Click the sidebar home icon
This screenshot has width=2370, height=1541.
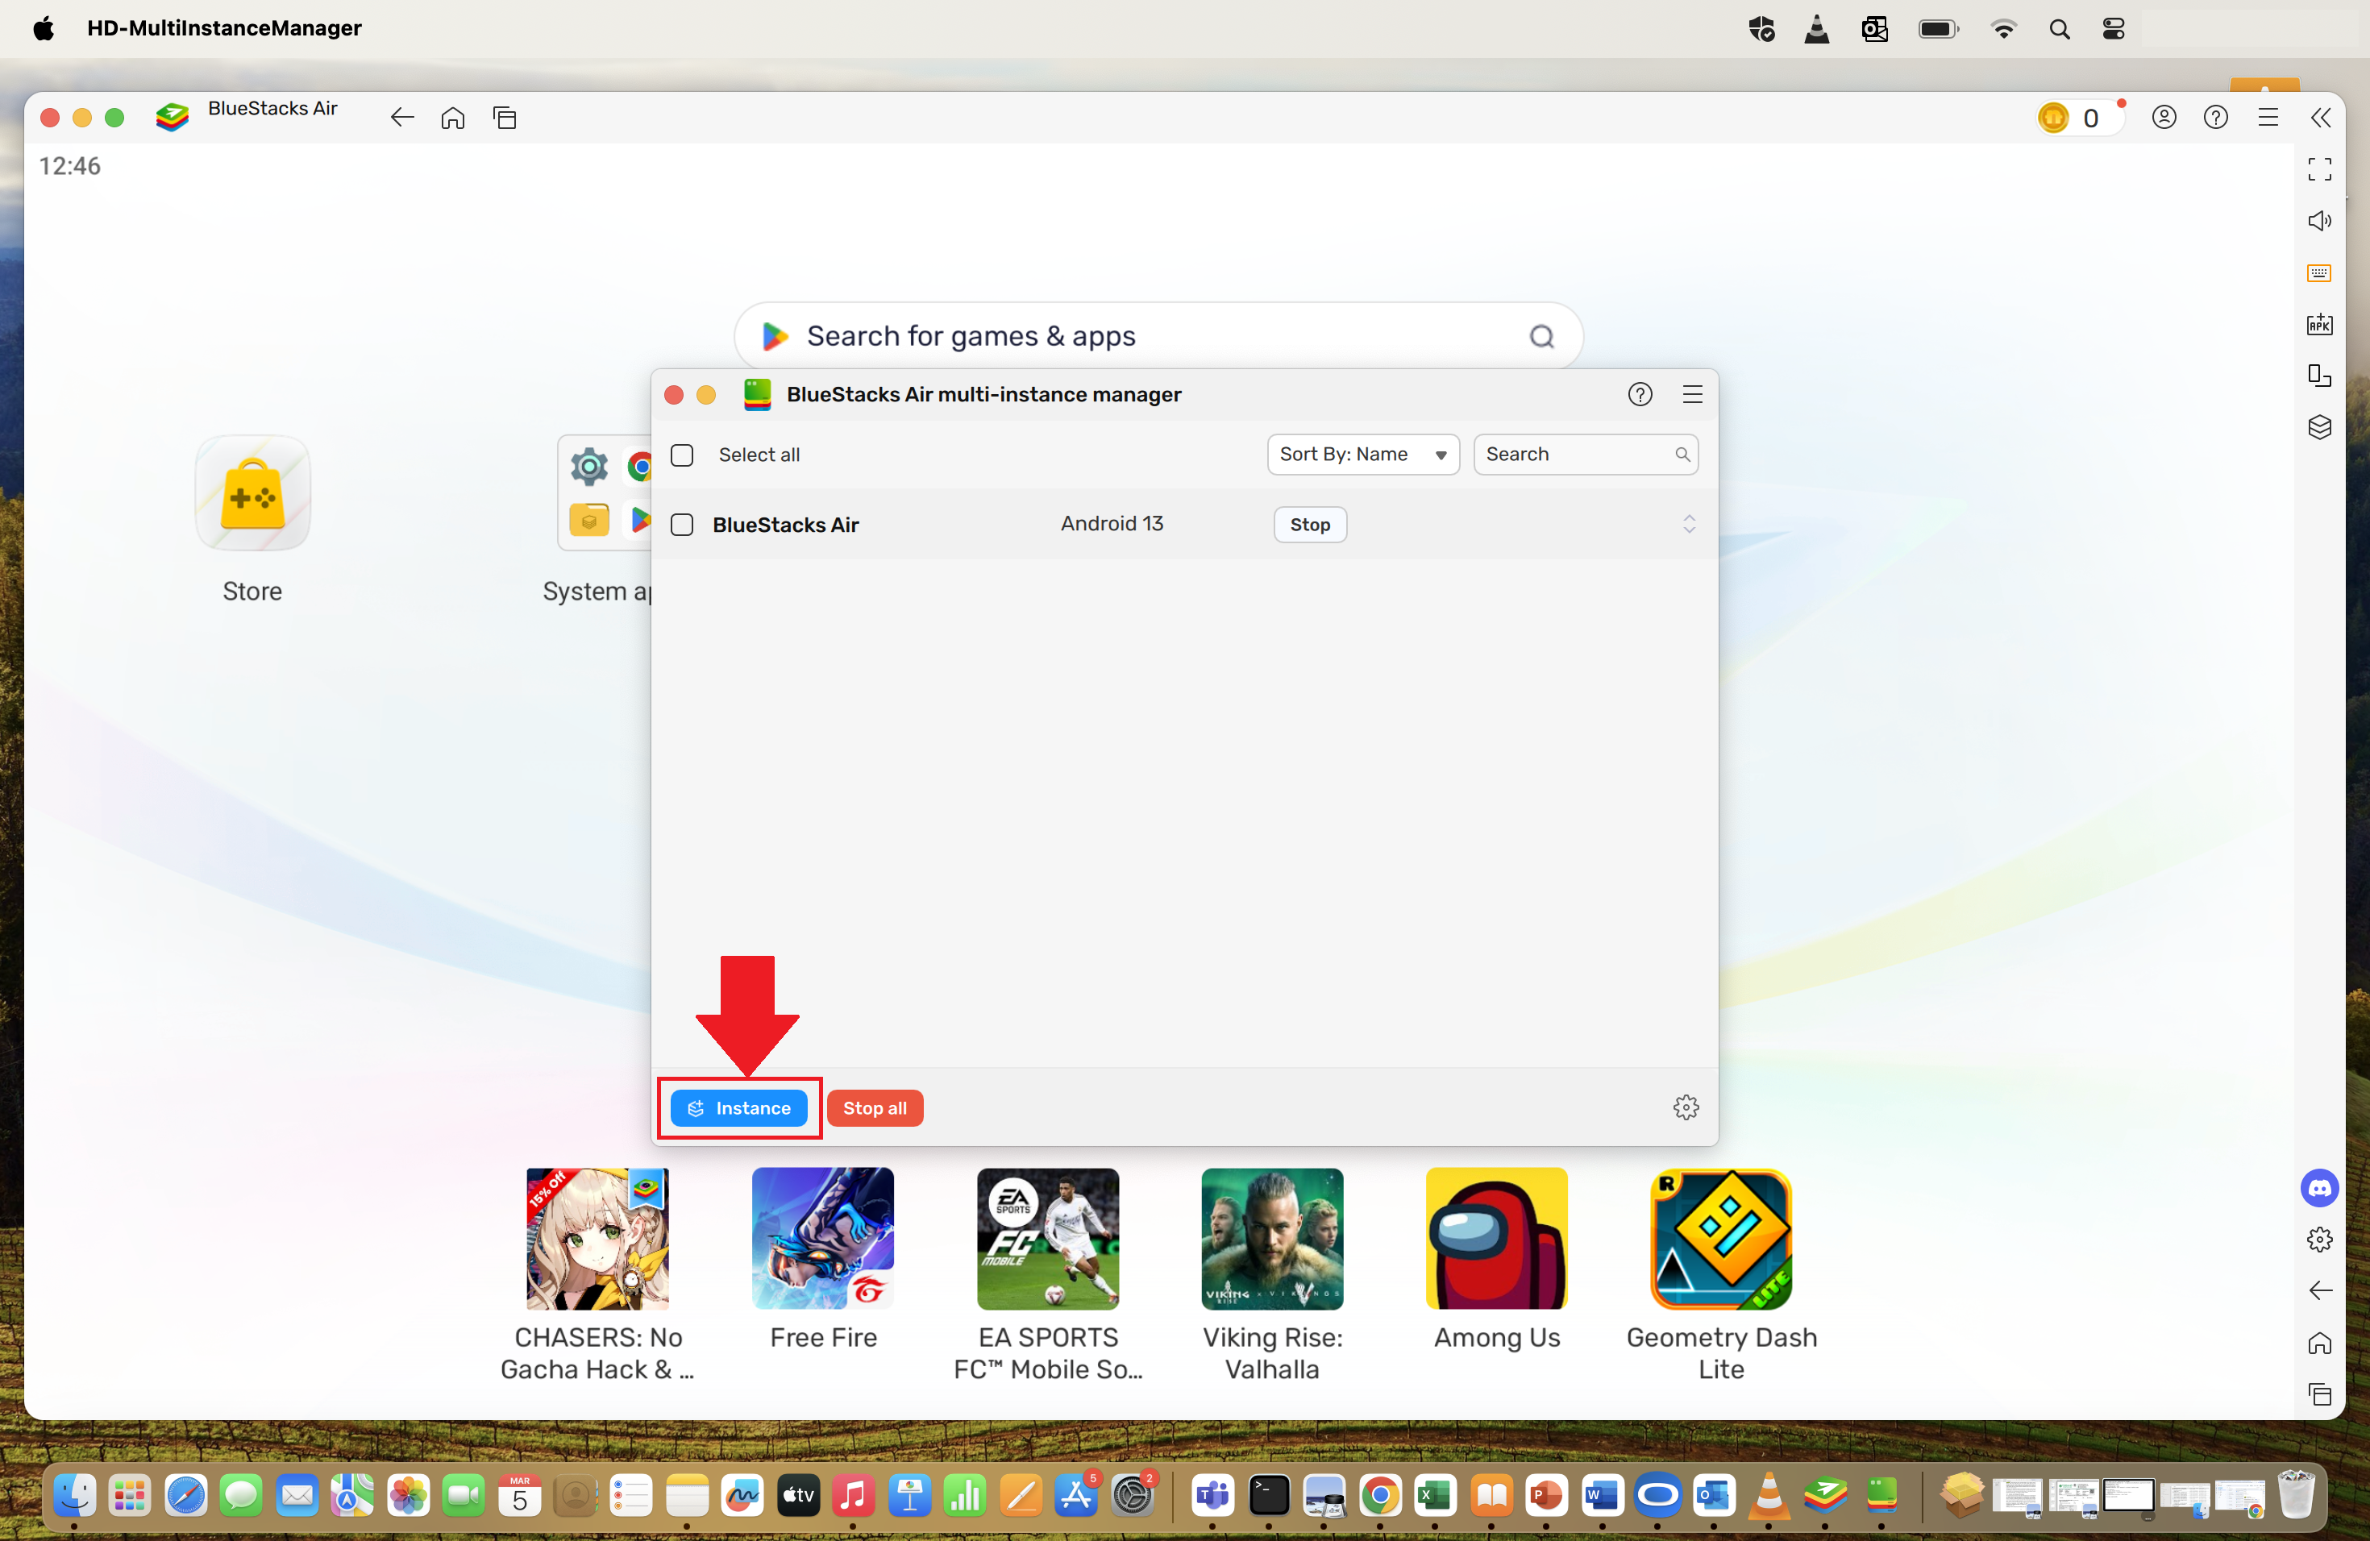tap(2320, 1343)
